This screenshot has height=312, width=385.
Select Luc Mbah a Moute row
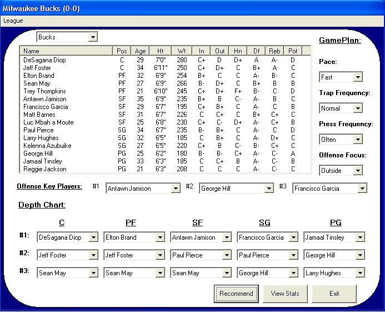pos(165,122)
